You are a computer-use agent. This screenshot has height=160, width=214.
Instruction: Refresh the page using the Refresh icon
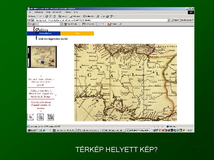pos(51,16)
